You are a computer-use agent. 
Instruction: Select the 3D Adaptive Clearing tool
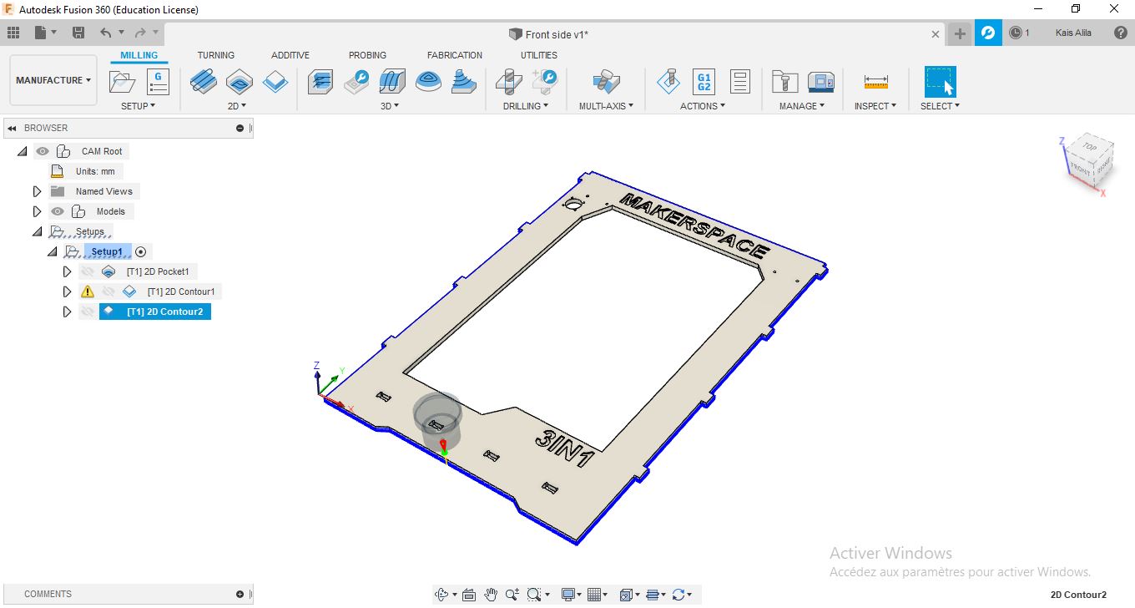pyautogui.click(x=320, y=82)
